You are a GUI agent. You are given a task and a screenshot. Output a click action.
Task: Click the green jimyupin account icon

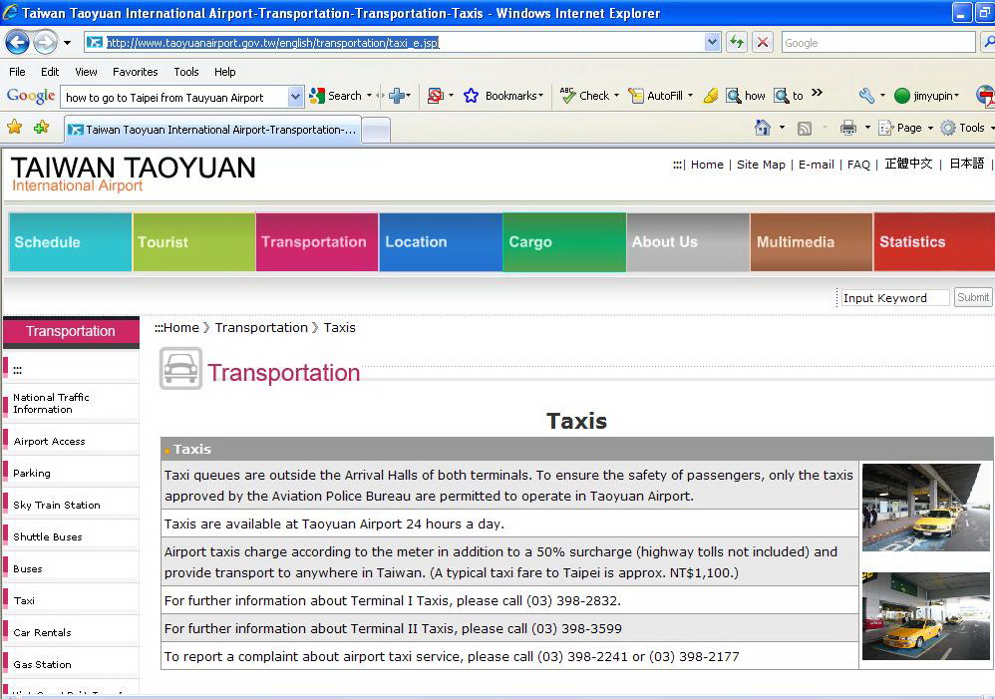coord(901,96)
